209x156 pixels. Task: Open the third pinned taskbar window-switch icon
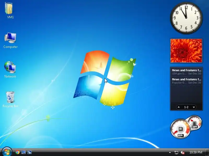click(30, 152)
